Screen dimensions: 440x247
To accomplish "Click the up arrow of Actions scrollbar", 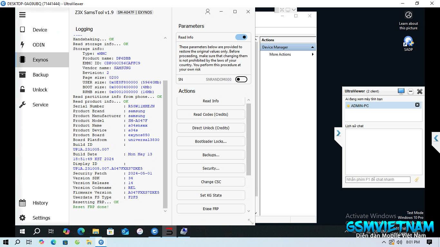I will tap(248, 100).
